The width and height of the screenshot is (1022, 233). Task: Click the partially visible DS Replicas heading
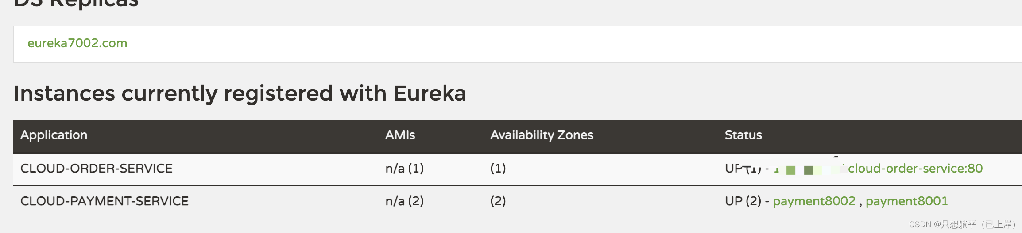click(x=76, y=4)
